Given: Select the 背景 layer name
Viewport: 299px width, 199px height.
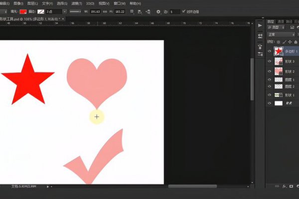Looking at the screenshot, I should point(289,103).
